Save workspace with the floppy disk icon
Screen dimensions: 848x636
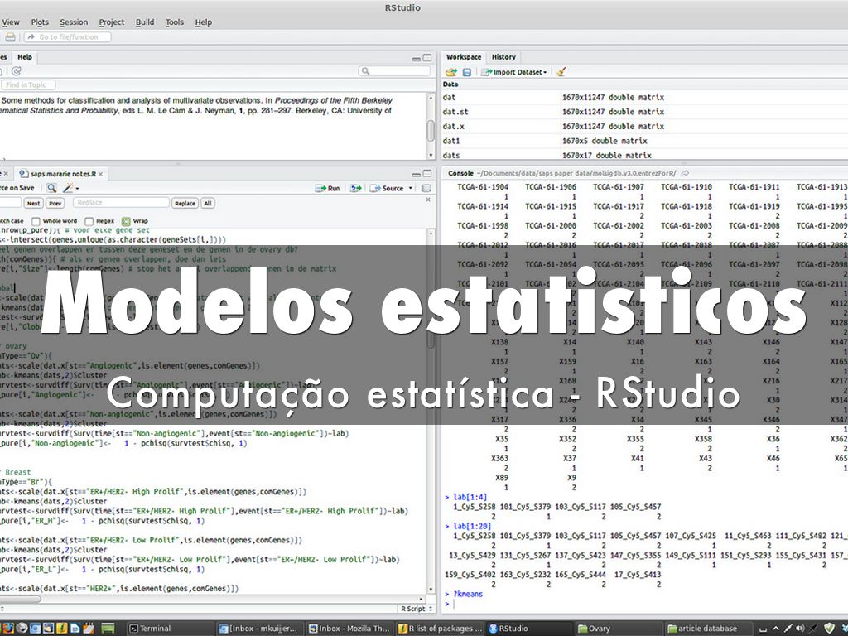pyautogui.click(x=466, y=72)
